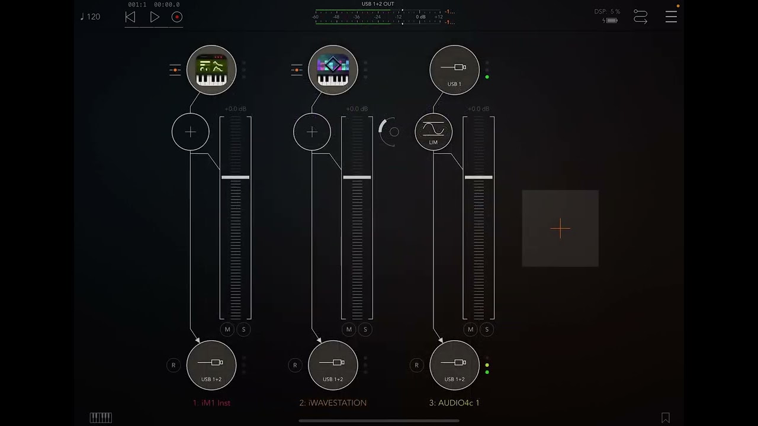This screenshot has height=426, width=758.
Task: Mute the iM1 channel
Action: click(x=227, y=330)
